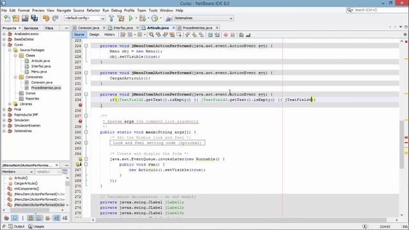
Task: Switch to the Conexion.java tab
Action: (88, 27)
